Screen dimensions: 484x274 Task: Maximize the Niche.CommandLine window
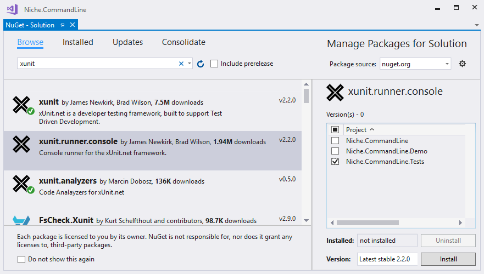[456, 7]
